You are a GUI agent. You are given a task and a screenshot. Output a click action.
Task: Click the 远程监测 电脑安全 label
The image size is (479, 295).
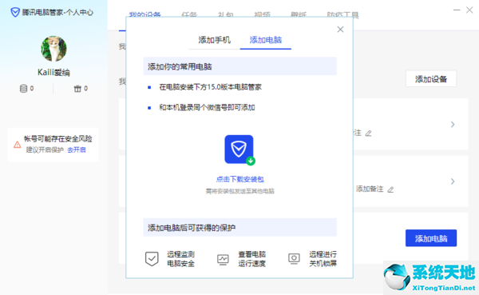(x=181, y=259)
